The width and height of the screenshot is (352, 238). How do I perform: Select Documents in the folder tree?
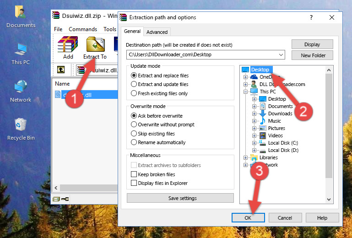[281, 106]
